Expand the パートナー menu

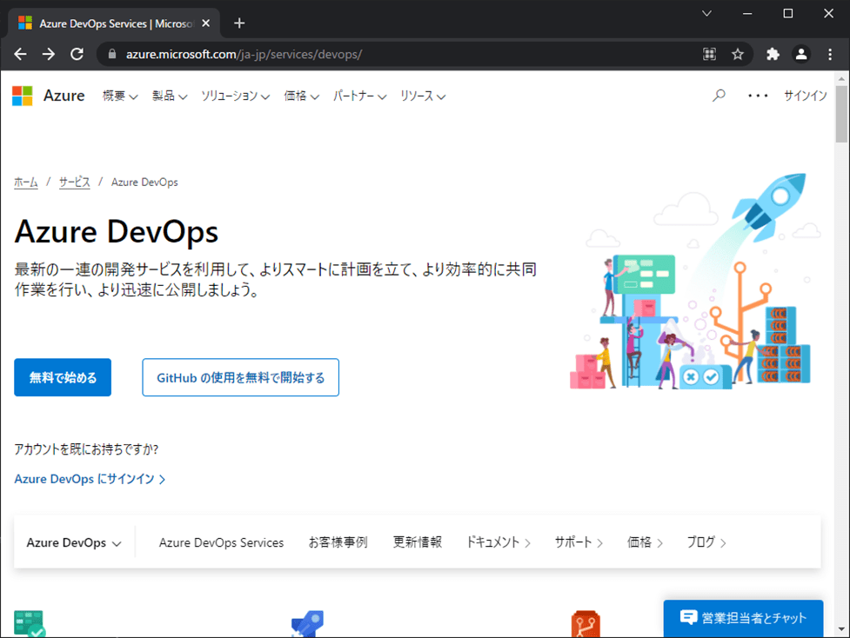click(359, 96)
